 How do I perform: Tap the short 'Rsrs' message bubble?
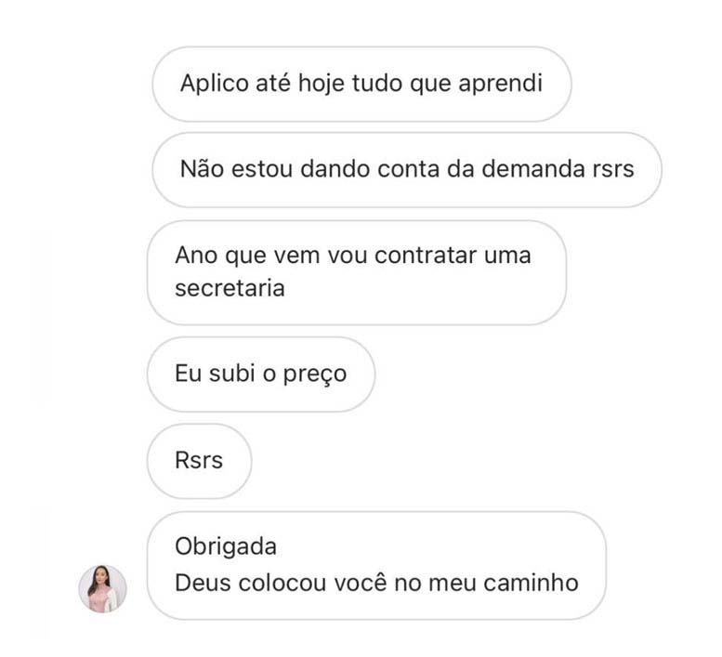(199, 461)
